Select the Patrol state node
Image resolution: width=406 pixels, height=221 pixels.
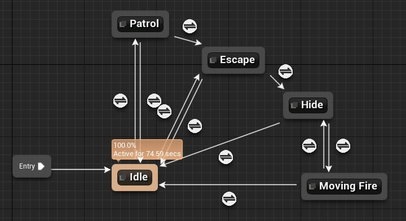point(140,24)
